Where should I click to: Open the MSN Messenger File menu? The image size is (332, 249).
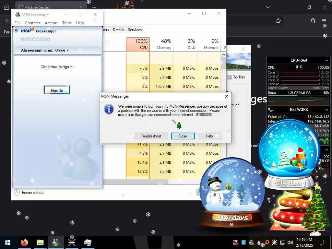[18, 23]
